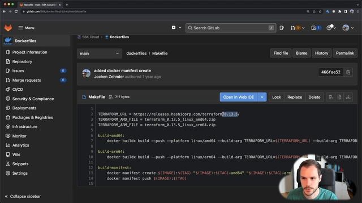Viewport: 362px width, 203px height.
Task: Open commit 'added docker manifest create'
Action: point(122,70)
